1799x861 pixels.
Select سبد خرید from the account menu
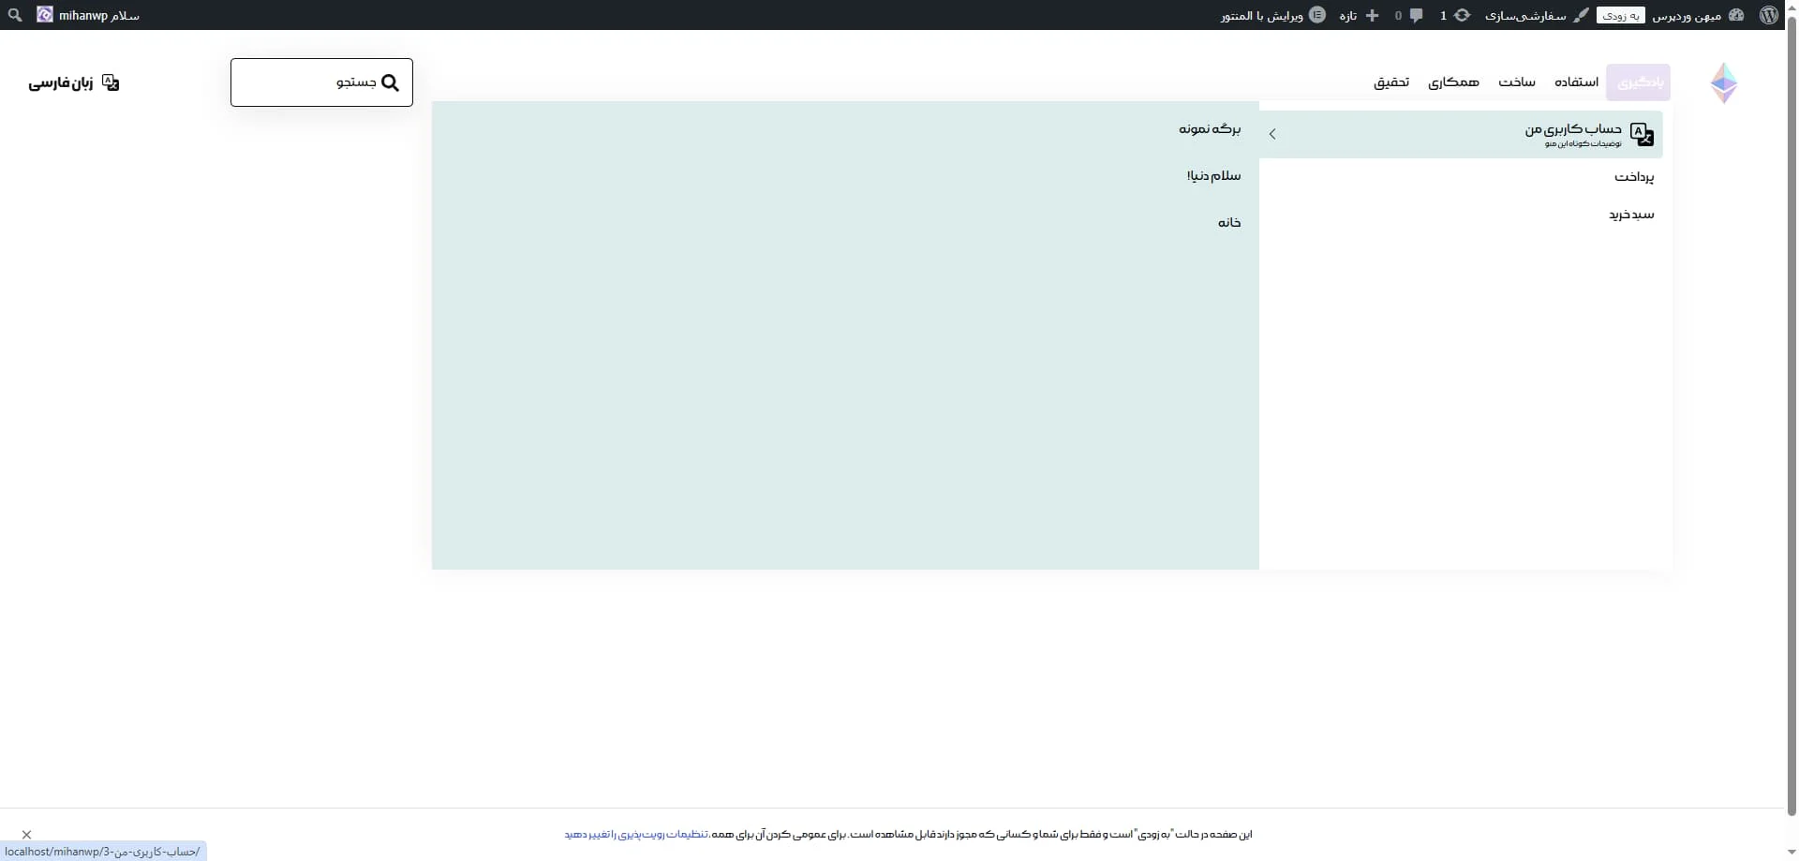coord(1632,214)
